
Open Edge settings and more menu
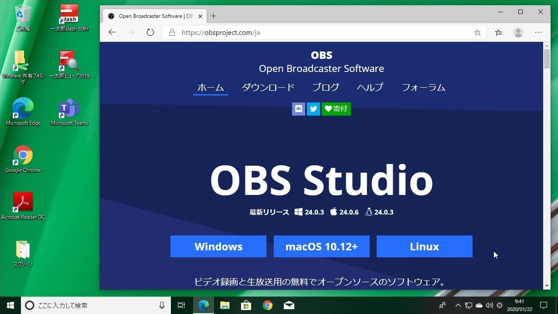[x=538, y=32]
